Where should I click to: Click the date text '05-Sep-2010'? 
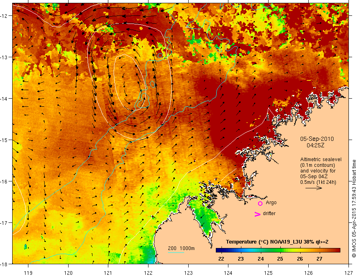(317, 139)
